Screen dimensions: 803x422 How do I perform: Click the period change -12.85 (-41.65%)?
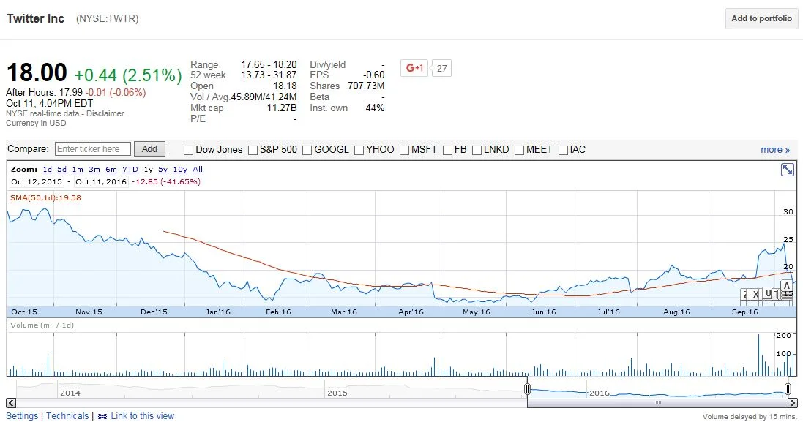[166, 181]
